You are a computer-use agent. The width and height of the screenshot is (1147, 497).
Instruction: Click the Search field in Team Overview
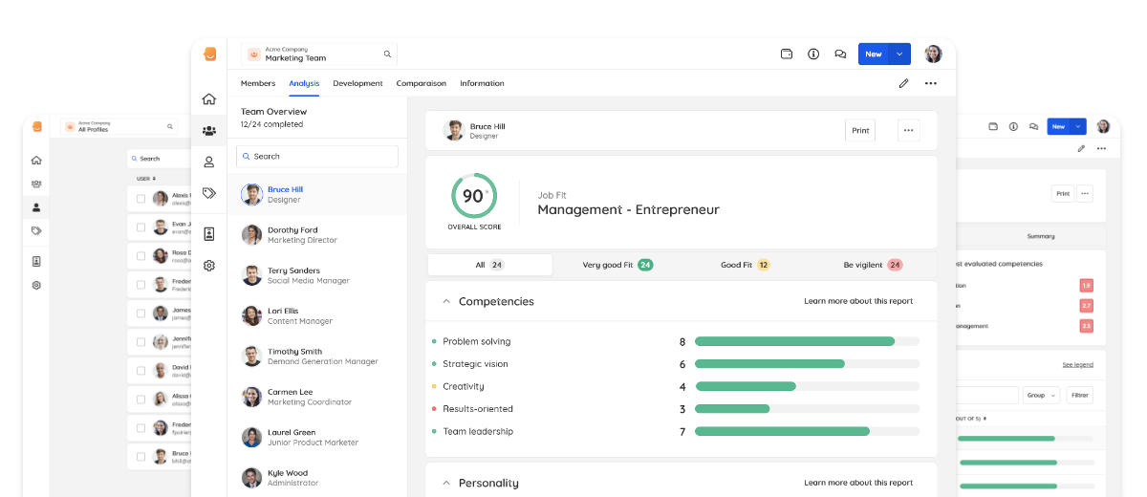click(x=317, y=156)
